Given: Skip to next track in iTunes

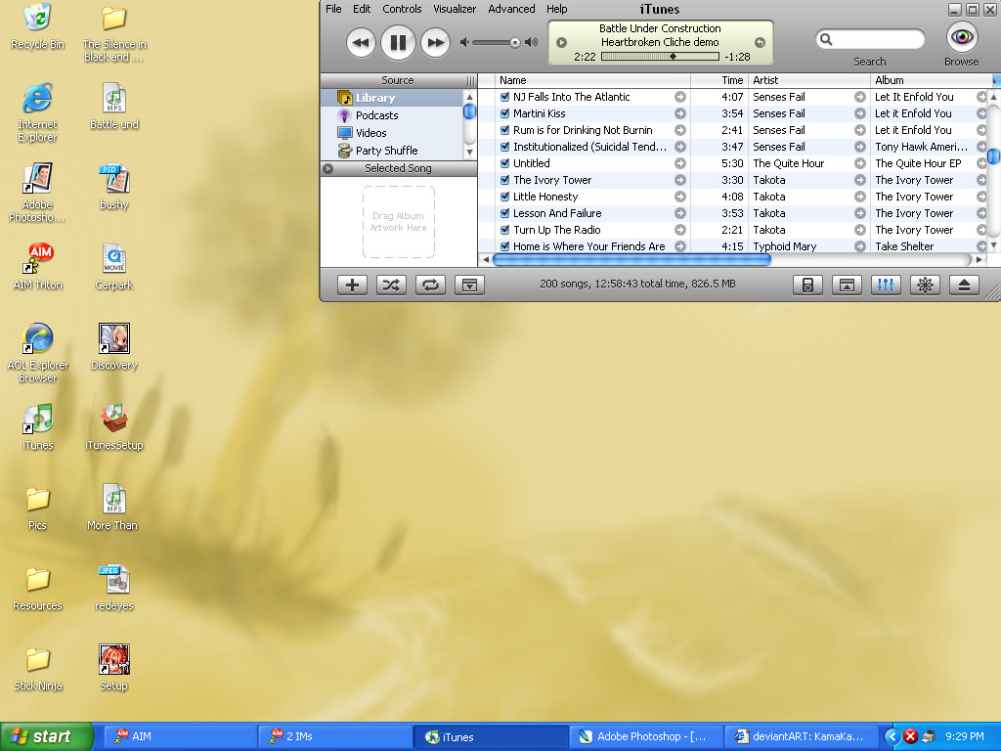Looking at the screenshot, I should pyautogui.click(x=435, y=43).
